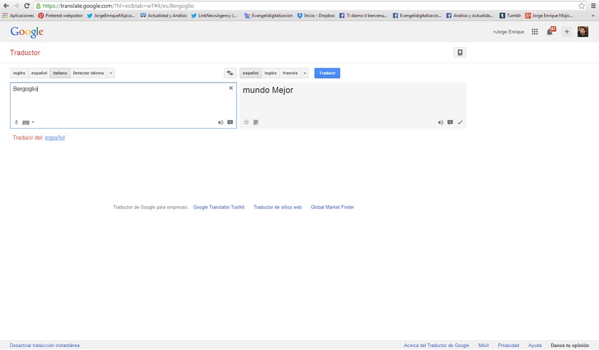Click the checkmark to rate translation
This screenshot has width=599, height=350.
coord(460,123)
